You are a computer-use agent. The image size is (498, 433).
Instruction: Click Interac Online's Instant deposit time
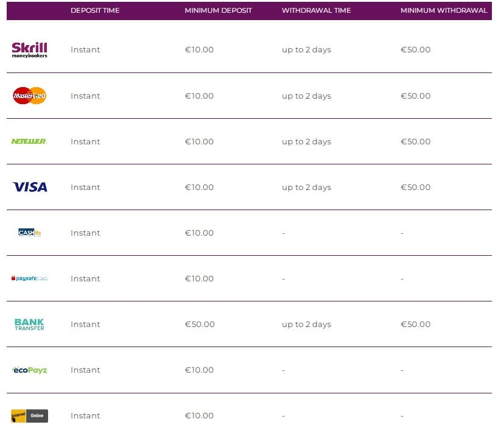85,415
